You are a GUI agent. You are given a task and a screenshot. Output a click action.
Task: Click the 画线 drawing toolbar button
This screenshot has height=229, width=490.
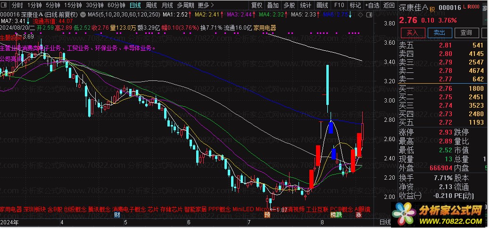(x=322, y=5)
